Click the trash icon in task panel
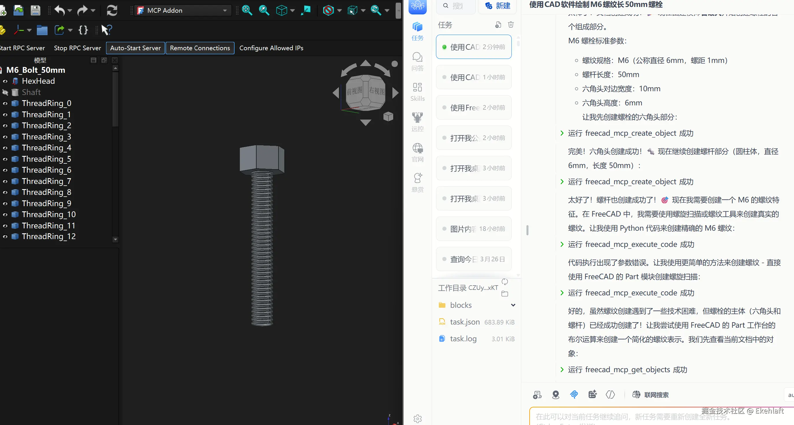The image size is (794, 425). pos(511,25)
